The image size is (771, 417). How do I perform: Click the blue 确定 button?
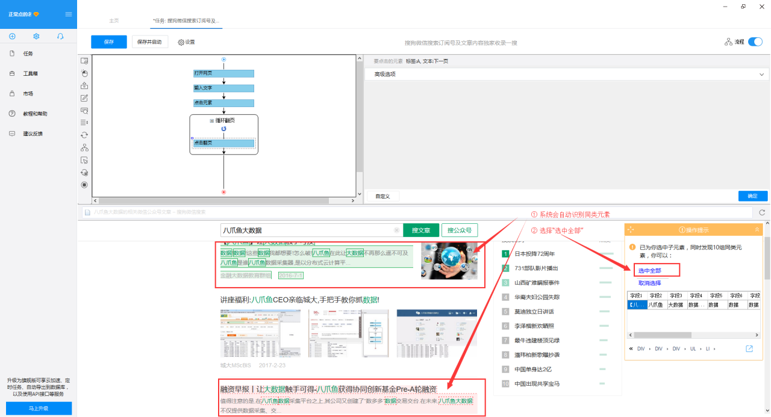coord(753,196)
